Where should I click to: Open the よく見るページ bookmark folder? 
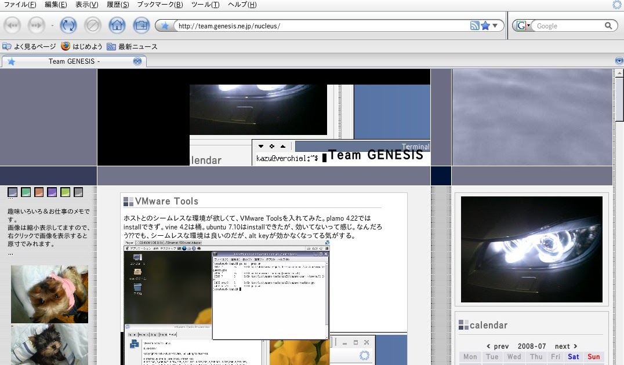click(x=30, y=46)
